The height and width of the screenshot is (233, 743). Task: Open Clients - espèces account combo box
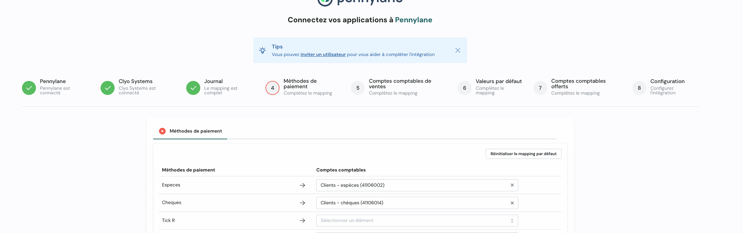point(411,185)
